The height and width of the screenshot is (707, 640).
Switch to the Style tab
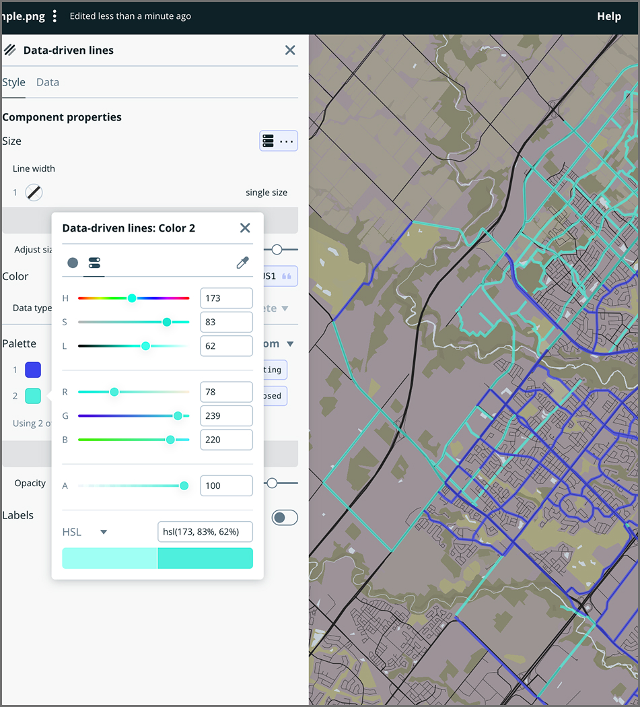(13, 82)
